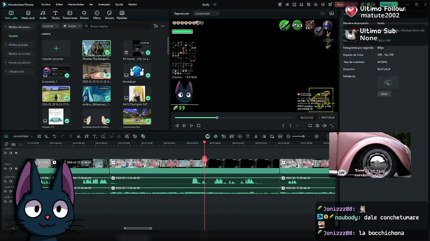Lock the Video 1 track
430x241 pixels.
(x=5, y=168)
